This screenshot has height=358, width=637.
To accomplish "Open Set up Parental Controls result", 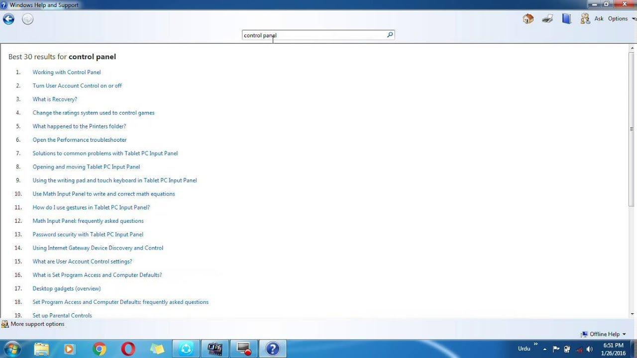I will pyautogui.click(x=62, y=315).
